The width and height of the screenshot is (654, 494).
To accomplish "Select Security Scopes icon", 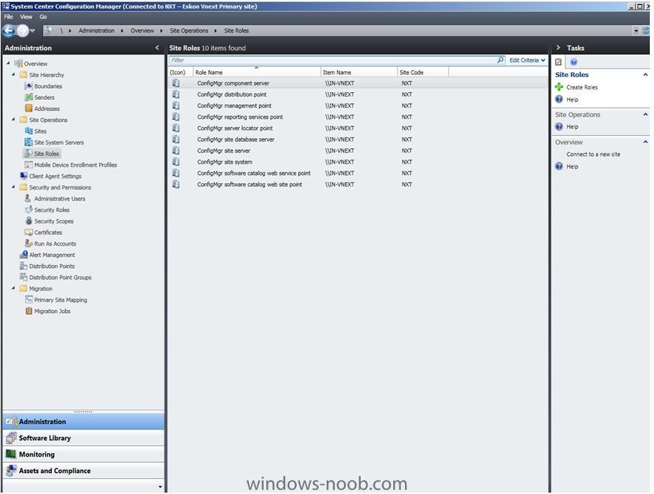I will (x=28, y=221).
